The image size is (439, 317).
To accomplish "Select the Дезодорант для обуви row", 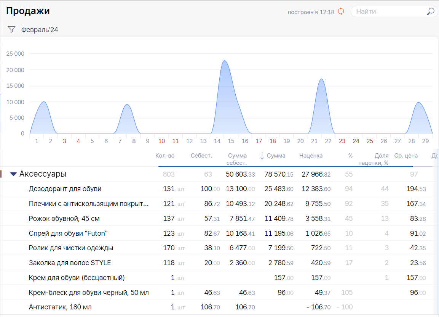I will [65, 189].
